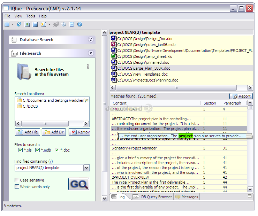Viewport: 258px width, 216px height.
Task: Select the PROJECT_PL template file result
Action: coord(182,51)
